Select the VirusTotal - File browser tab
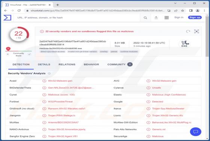 (x=27, y=5)
